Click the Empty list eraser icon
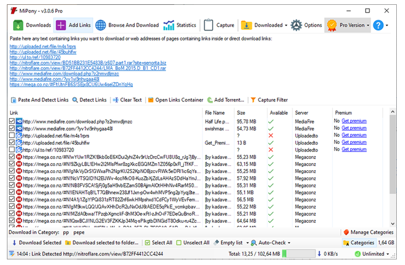405x265 pixels. [x=216, y=242]
